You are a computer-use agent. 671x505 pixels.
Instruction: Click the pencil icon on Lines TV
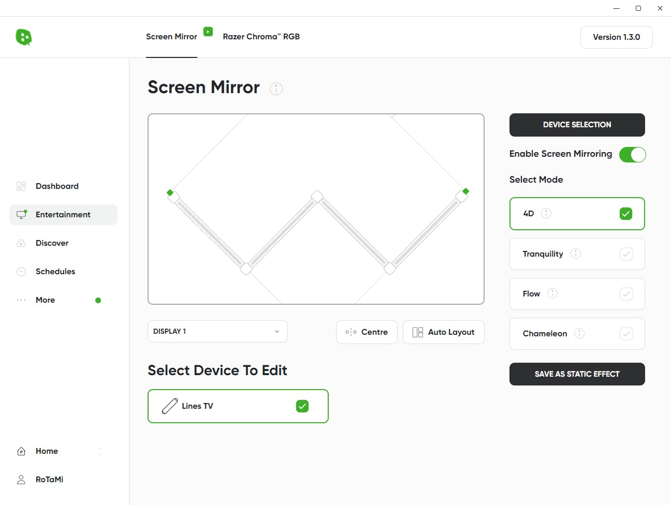coord(168,406)
